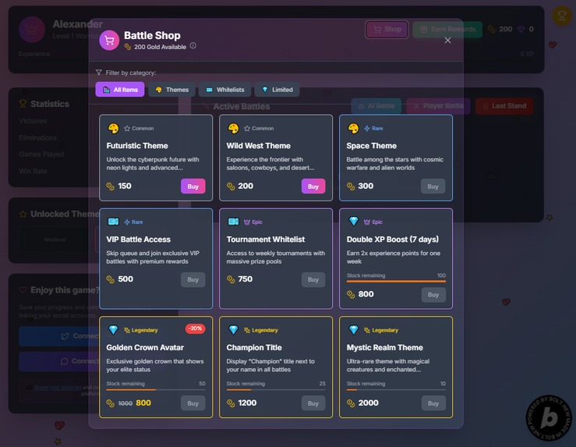Click Buy on Space Theme card

[433, 186]
